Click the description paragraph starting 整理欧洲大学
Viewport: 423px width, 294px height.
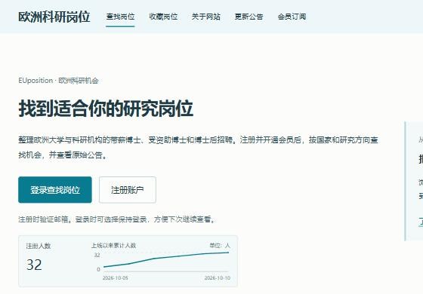coord(198,147)
